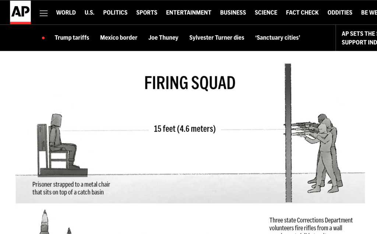Click the AP Sets the Standard banner
The height and width of the screenshot is (234, 377).
pos(359,38)
